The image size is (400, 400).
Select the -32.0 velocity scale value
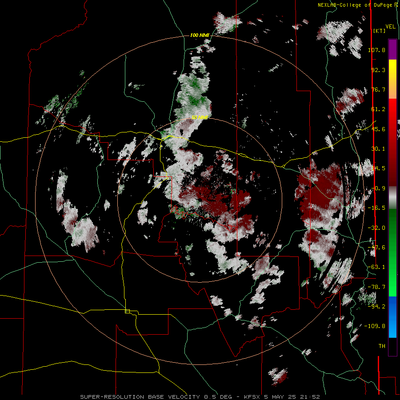(376, 228)
